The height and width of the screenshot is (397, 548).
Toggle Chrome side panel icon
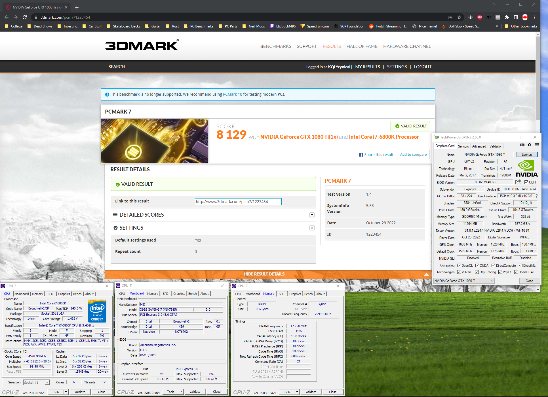(516, 17)
